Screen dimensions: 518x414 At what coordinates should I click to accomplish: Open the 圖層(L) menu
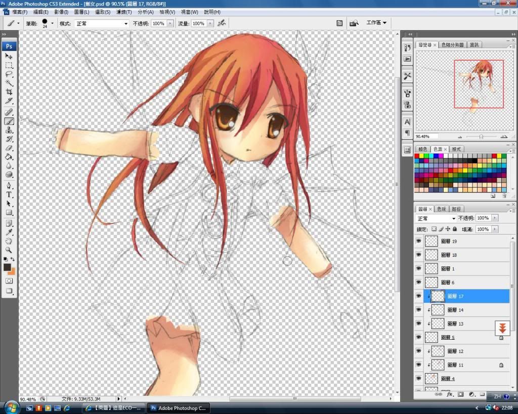pyautogui.click(x=81, y=12)
